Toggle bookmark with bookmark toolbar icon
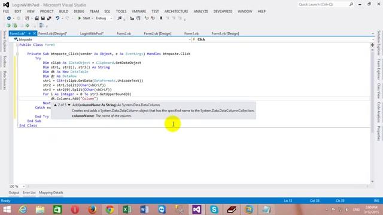Viewport: 383px width, 215px height. click(x=161, y=19)
